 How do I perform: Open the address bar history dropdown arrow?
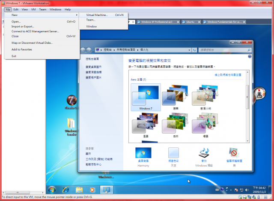189,50
